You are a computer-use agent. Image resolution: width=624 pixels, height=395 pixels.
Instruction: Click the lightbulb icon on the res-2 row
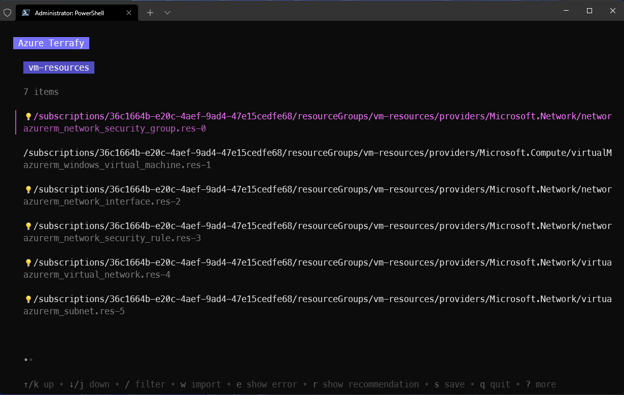28,190
